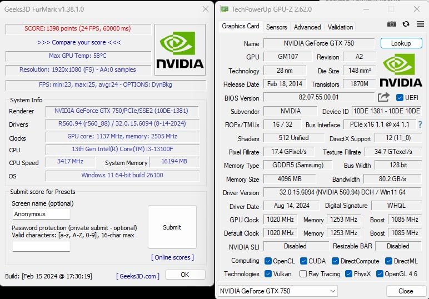Click the Bus Interface question mark icon

[420, 124]
